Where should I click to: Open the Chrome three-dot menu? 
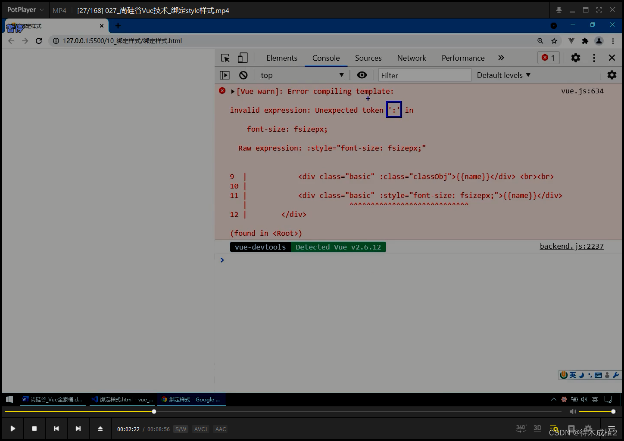pos(613,41)
